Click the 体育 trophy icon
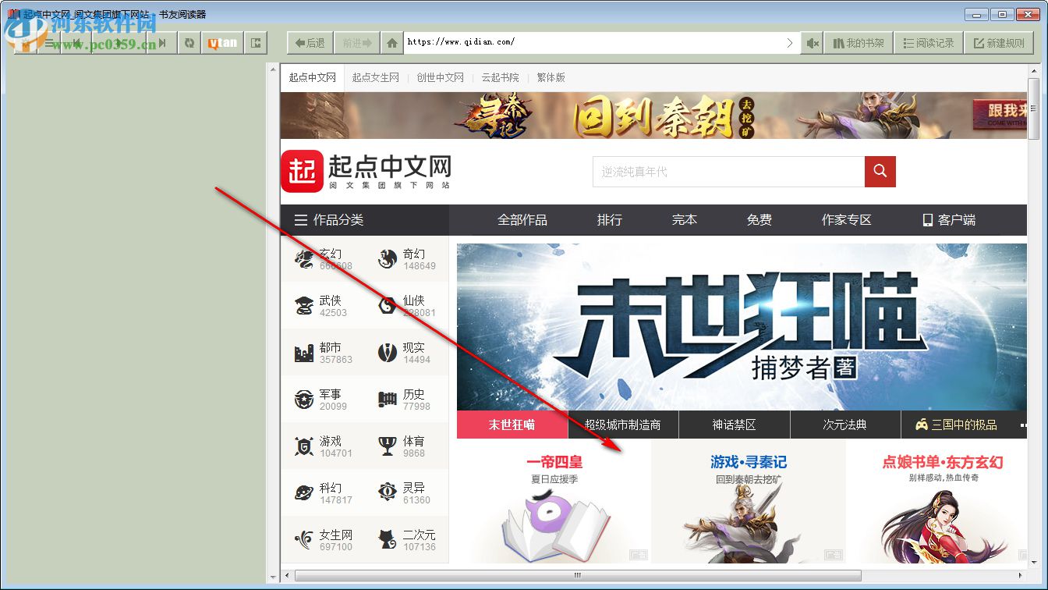This screenshot has width=1048, height=590. click(388, 446)
